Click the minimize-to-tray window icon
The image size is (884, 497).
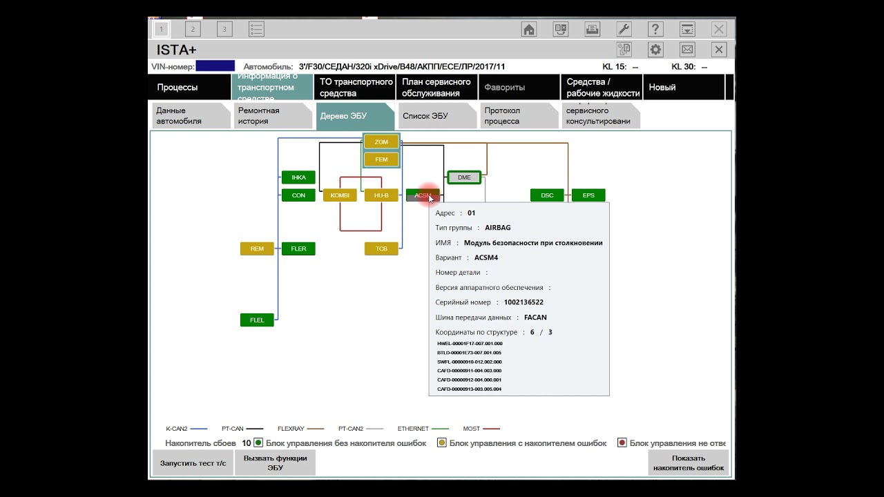[687, 29]
